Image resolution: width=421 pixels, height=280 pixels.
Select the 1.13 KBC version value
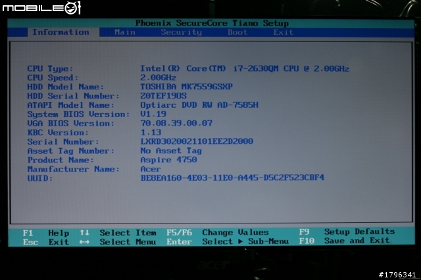point(151,132)
